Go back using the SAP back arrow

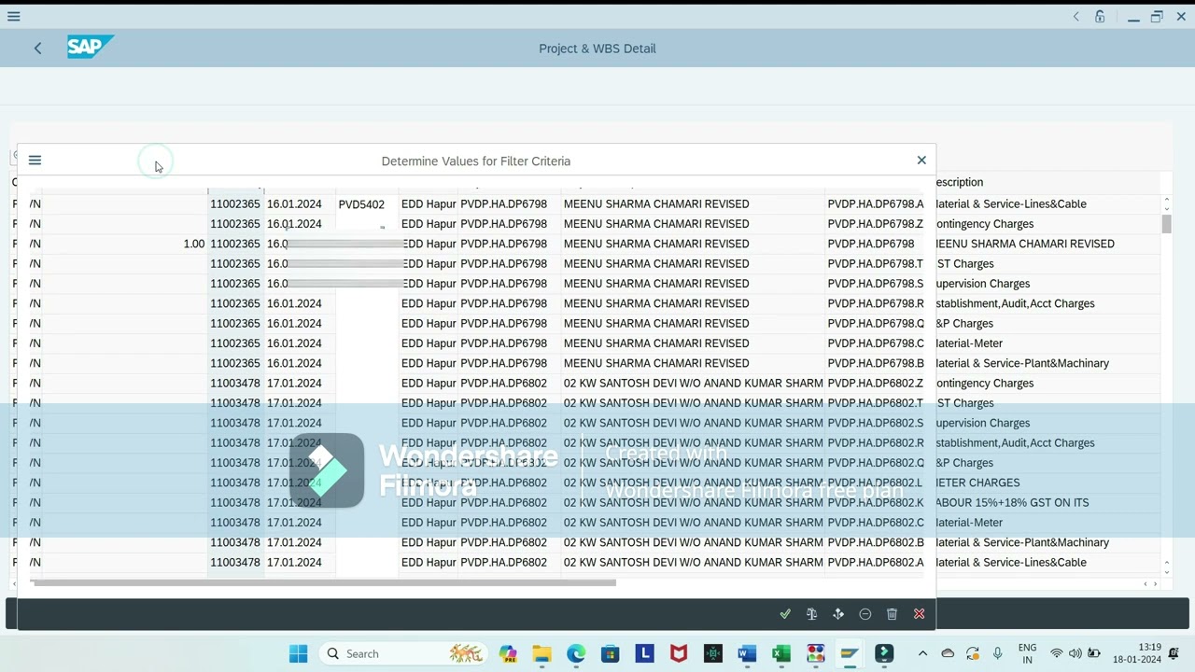point(37,49)
